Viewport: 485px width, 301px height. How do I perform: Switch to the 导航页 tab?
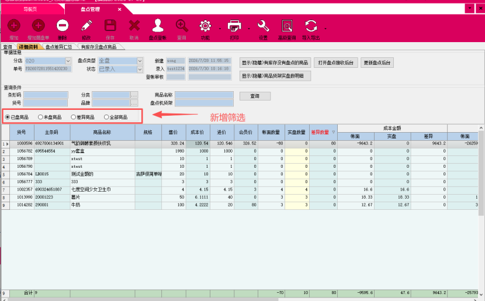tap(30, 9)
